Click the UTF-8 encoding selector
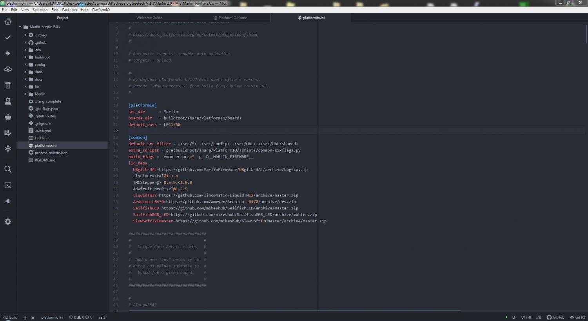588x321 pixels. point(526,317)
